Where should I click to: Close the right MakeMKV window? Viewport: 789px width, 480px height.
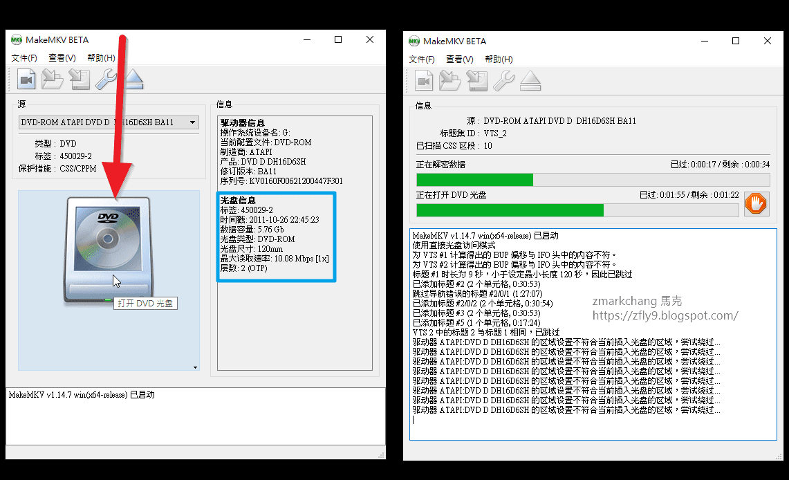(x=768, y=41)
